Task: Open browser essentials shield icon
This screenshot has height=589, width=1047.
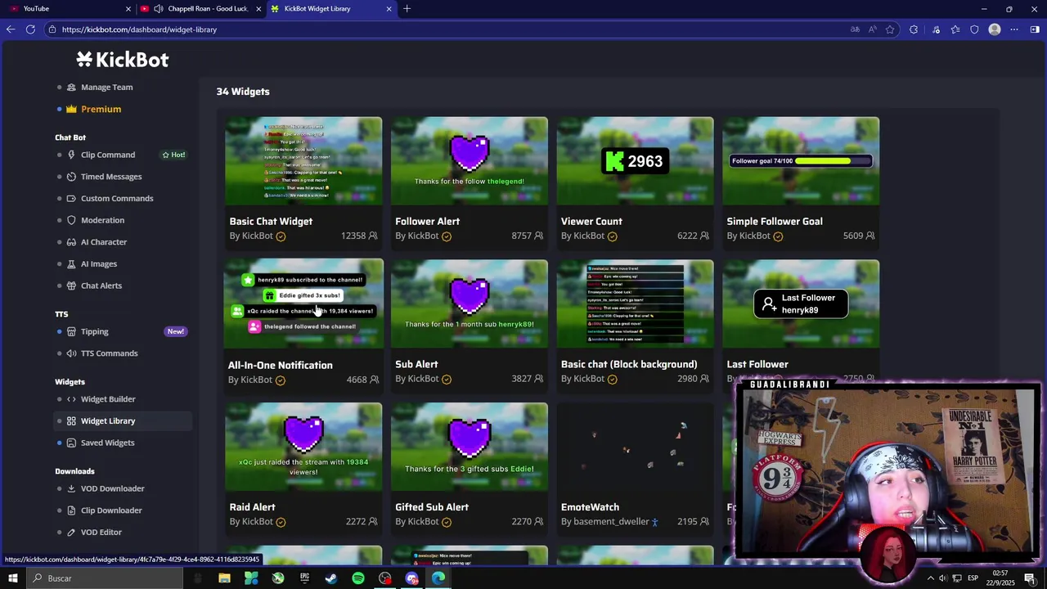Action: point(974,29)
